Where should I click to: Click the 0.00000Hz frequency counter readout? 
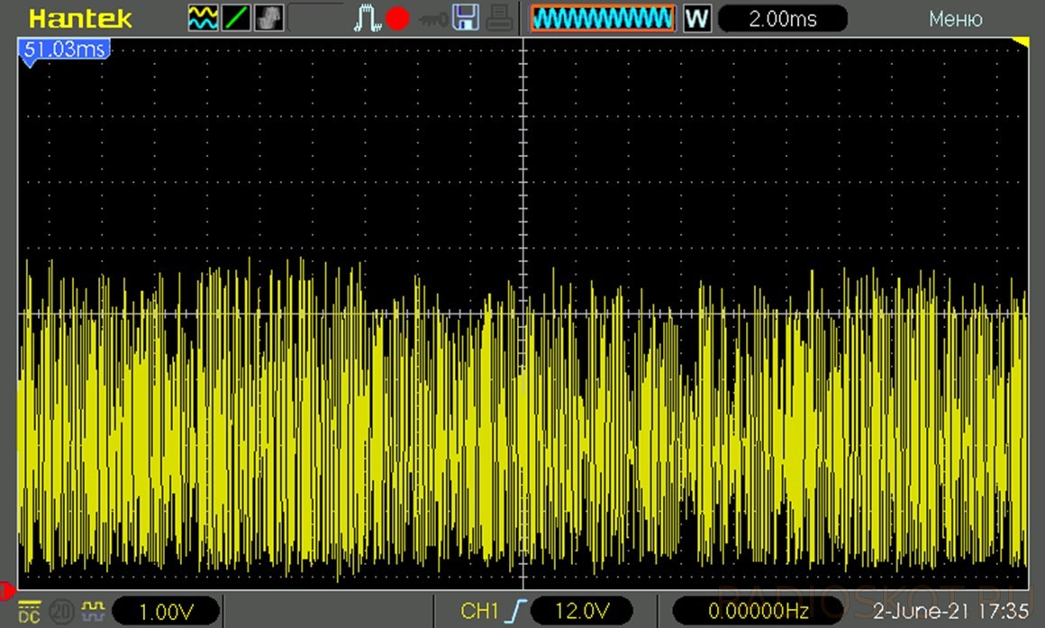(757, 612)
